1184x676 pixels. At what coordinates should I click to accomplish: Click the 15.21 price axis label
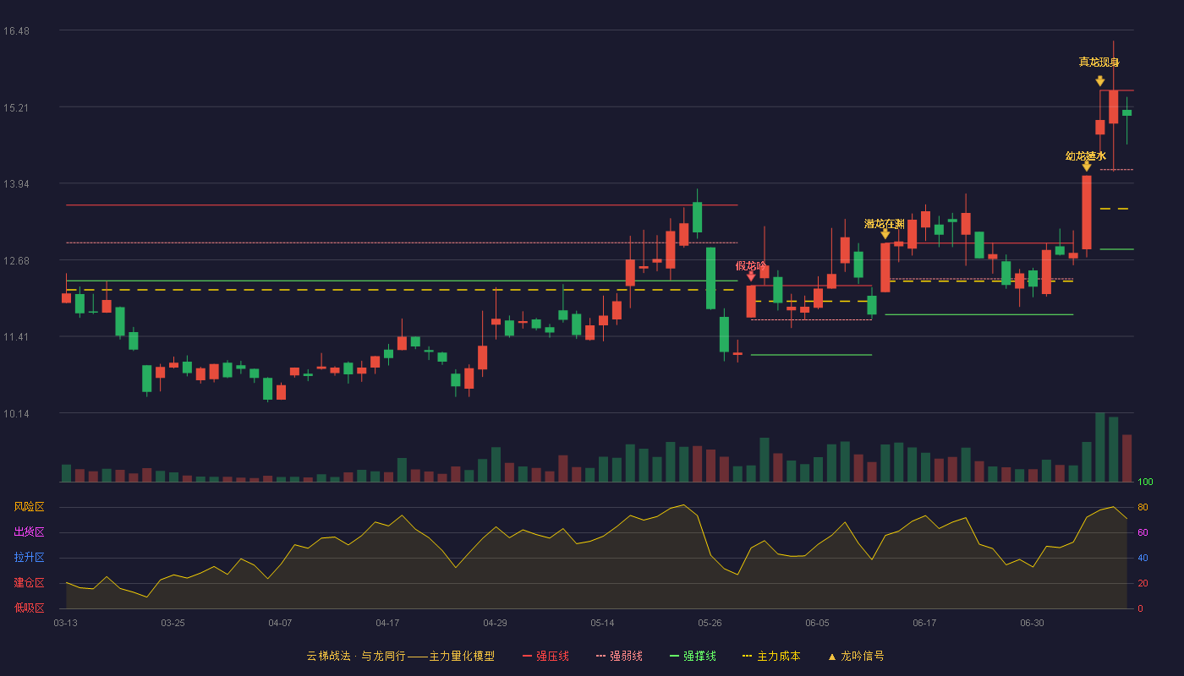16,107
